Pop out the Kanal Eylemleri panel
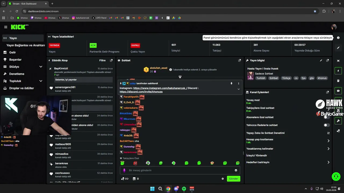 click(x=327, y=92)
